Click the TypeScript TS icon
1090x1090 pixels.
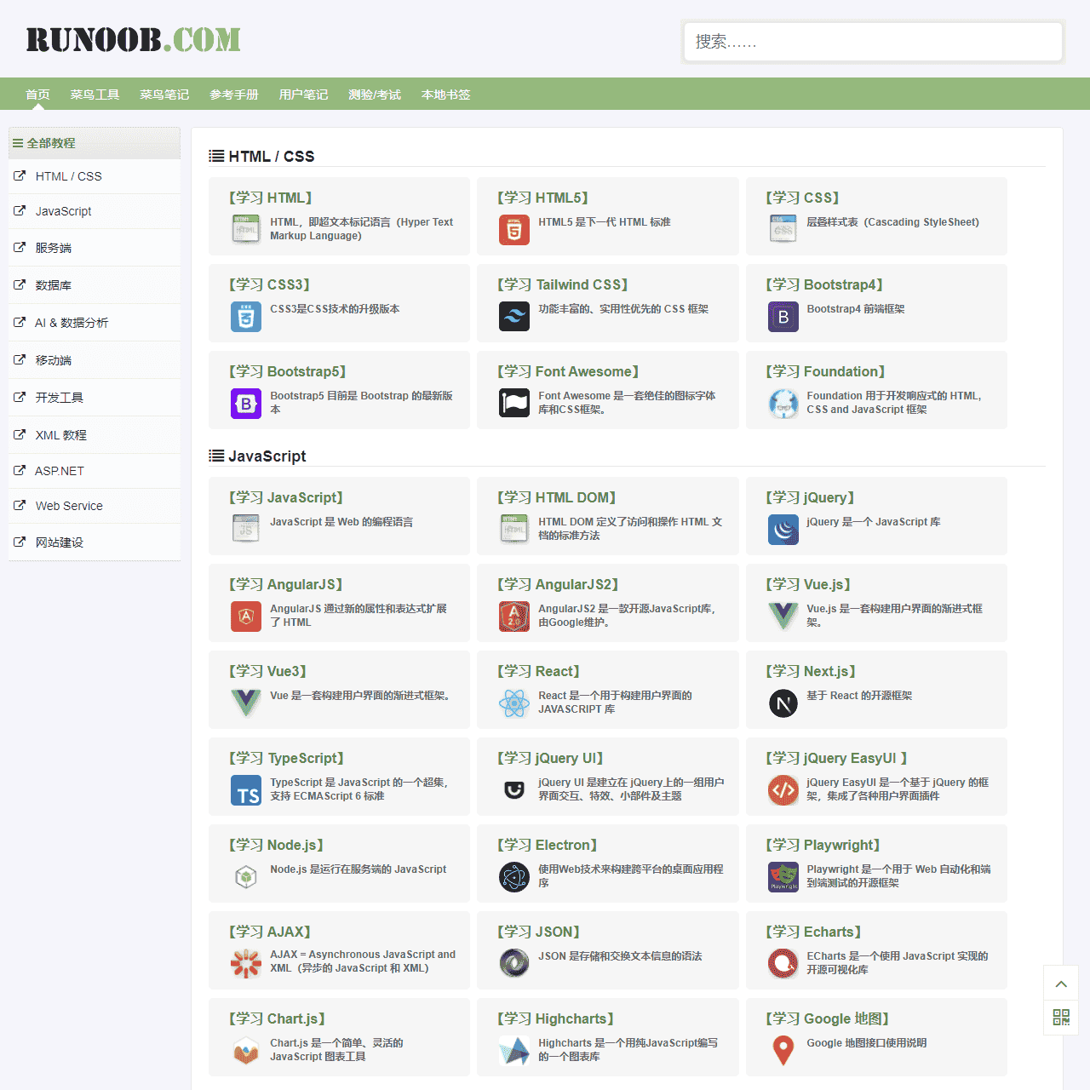click(246, 790)
